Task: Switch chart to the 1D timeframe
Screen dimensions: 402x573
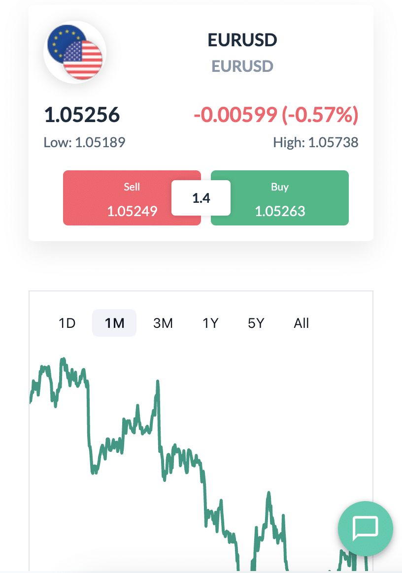Action: point(67,323)
